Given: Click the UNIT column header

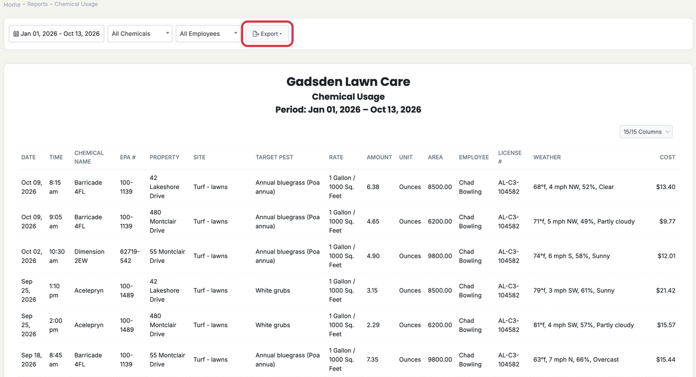Looking at the screenshot, I should [x=405, y=157].
